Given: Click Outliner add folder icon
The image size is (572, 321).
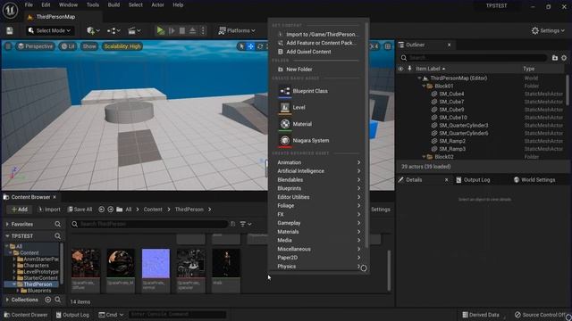Looking at the screenshot, I should coord(555,58).
